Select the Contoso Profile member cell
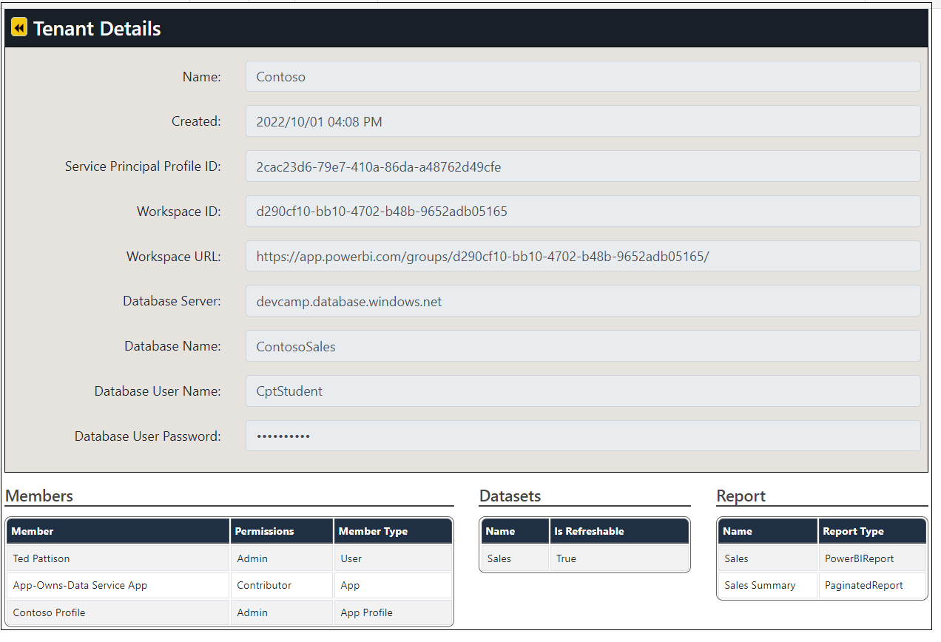The image size is (941, 642). coord(118,612)
